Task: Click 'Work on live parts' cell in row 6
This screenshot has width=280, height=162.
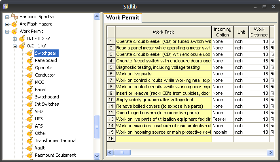Action: [x=163, y=74]
